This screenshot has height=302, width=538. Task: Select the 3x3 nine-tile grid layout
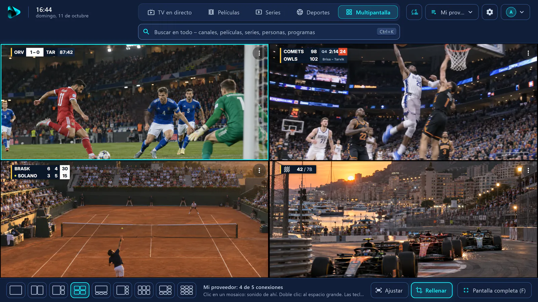point(187,290)
